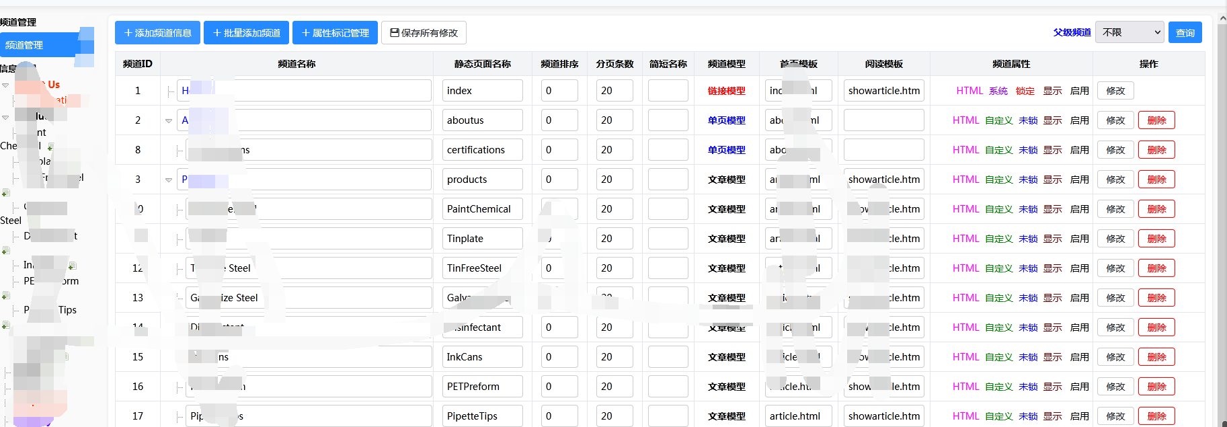1227x427 pixels.
Task: Click 修改 in the index row
Action: tap(1115, 91)
